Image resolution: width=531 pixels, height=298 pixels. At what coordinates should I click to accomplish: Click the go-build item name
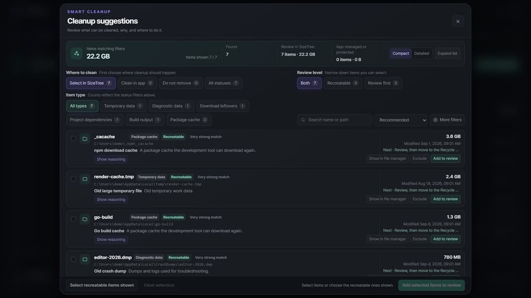coord(103,217)
